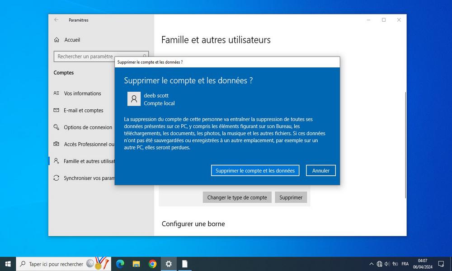Select the Options de connexion key icon
Viewport: 452px width, 271px height.
(57, 127)
